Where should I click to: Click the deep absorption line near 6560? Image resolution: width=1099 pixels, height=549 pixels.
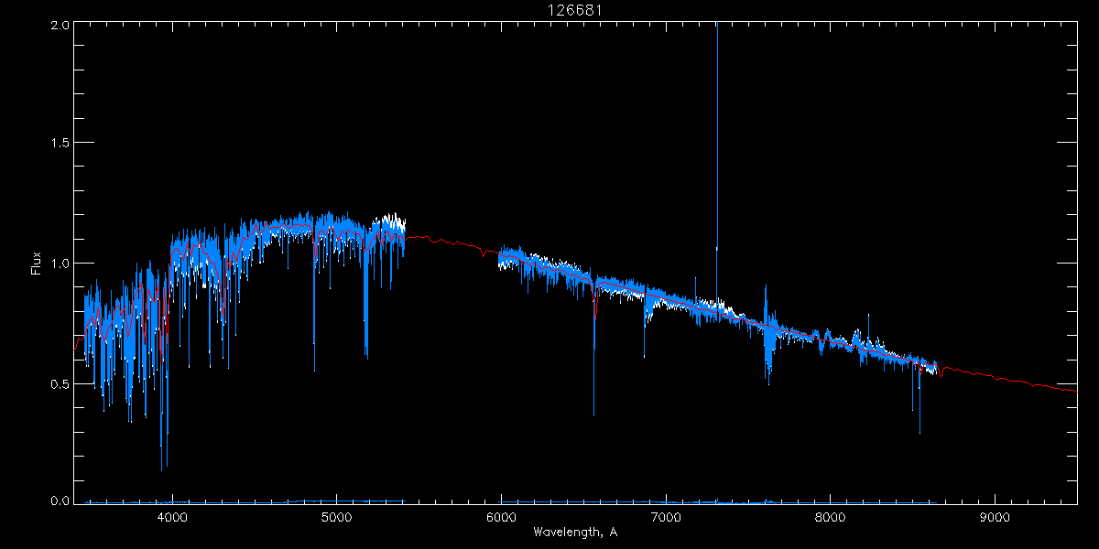[593, 357]
